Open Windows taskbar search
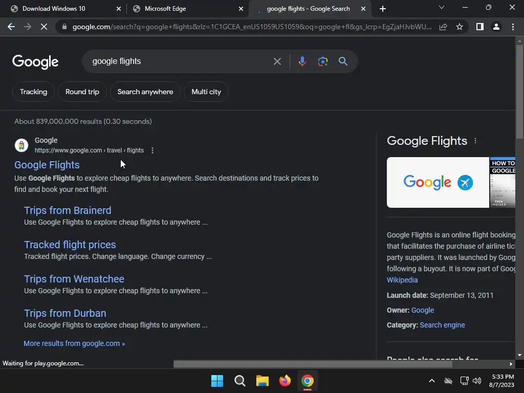The height and width of the screenshot is (393, 524). tap(239, 381)
